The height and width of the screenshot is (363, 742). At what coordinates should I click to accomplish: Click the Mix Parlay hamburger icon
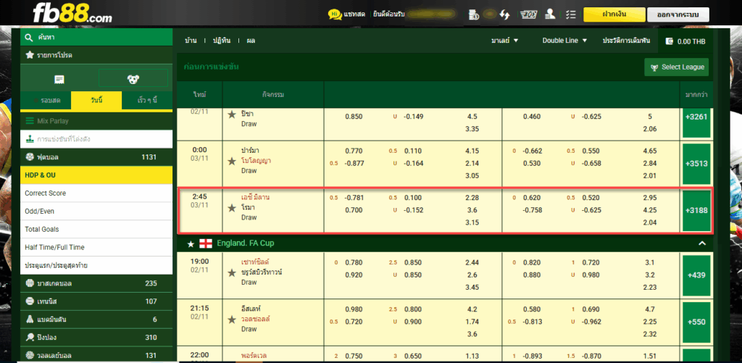29,121
